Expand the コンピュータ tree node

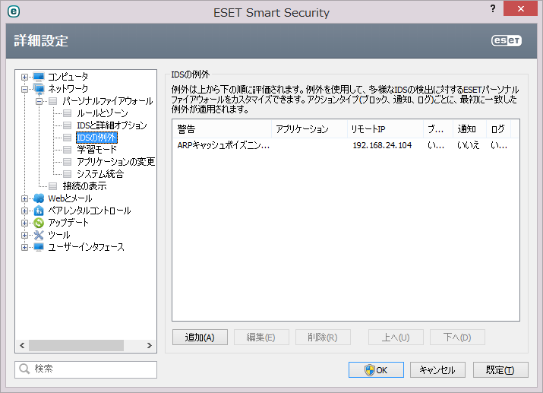click(x=24, y=77)
